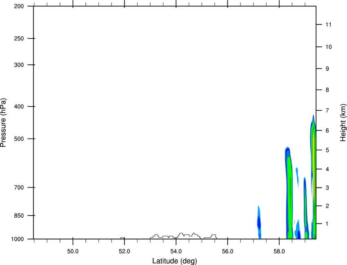Click the 'Latitude (deg)' axis title

[x=174, y=261]
